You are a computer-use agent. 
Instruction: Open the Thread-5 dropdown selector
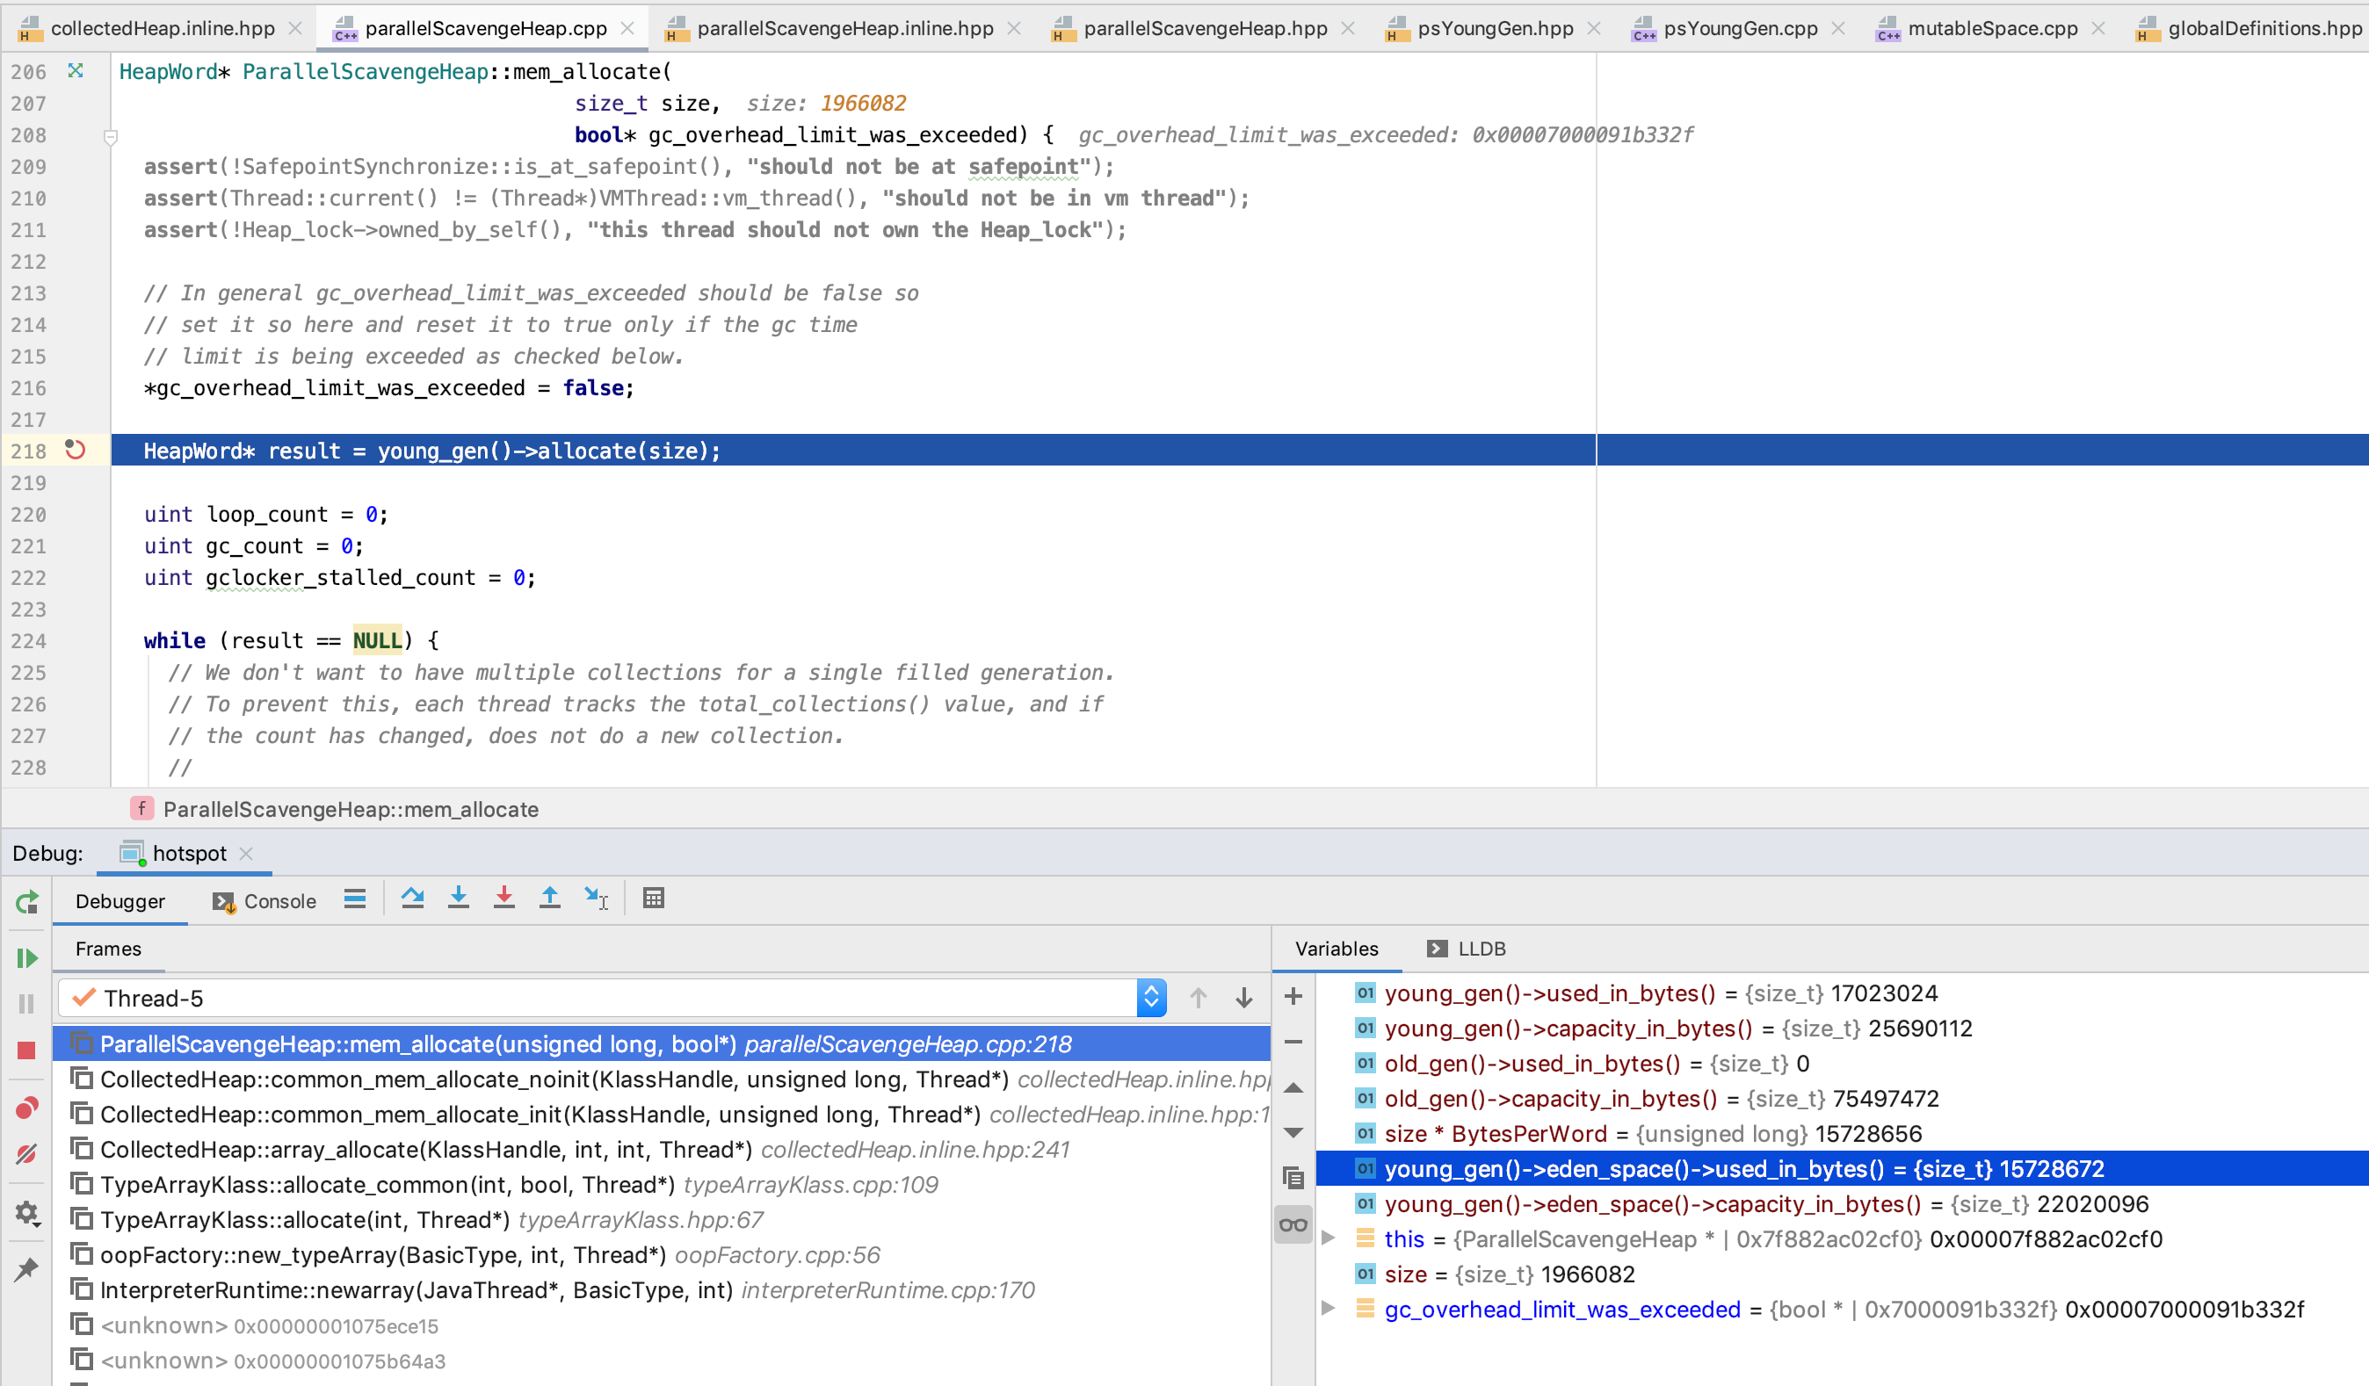click(x=1150, y=998)
